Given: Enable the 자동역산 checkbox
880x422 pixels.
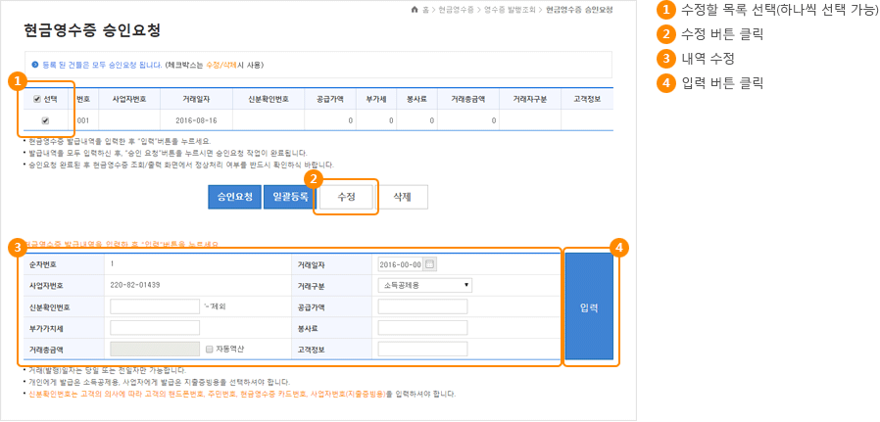Looking at the screenshot, I should pos(209,349).
